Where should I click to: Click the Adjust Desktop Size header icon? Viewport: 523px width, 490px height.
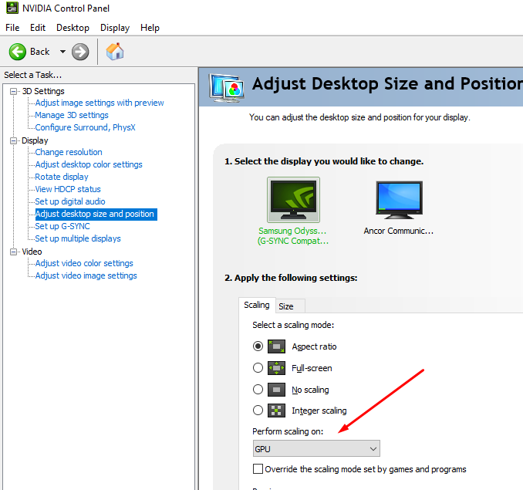(227, 88)
